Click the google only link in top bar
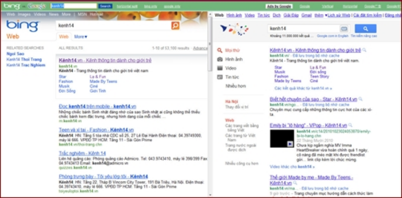 [172, 7]
